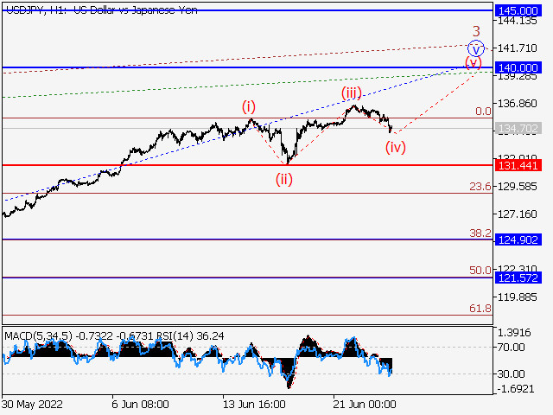Click the 136.860 price axis value

[517, 104]
